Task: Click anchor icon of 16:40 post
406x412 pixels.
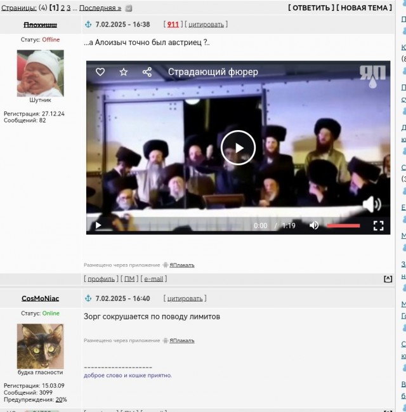Action: point(88,298)
